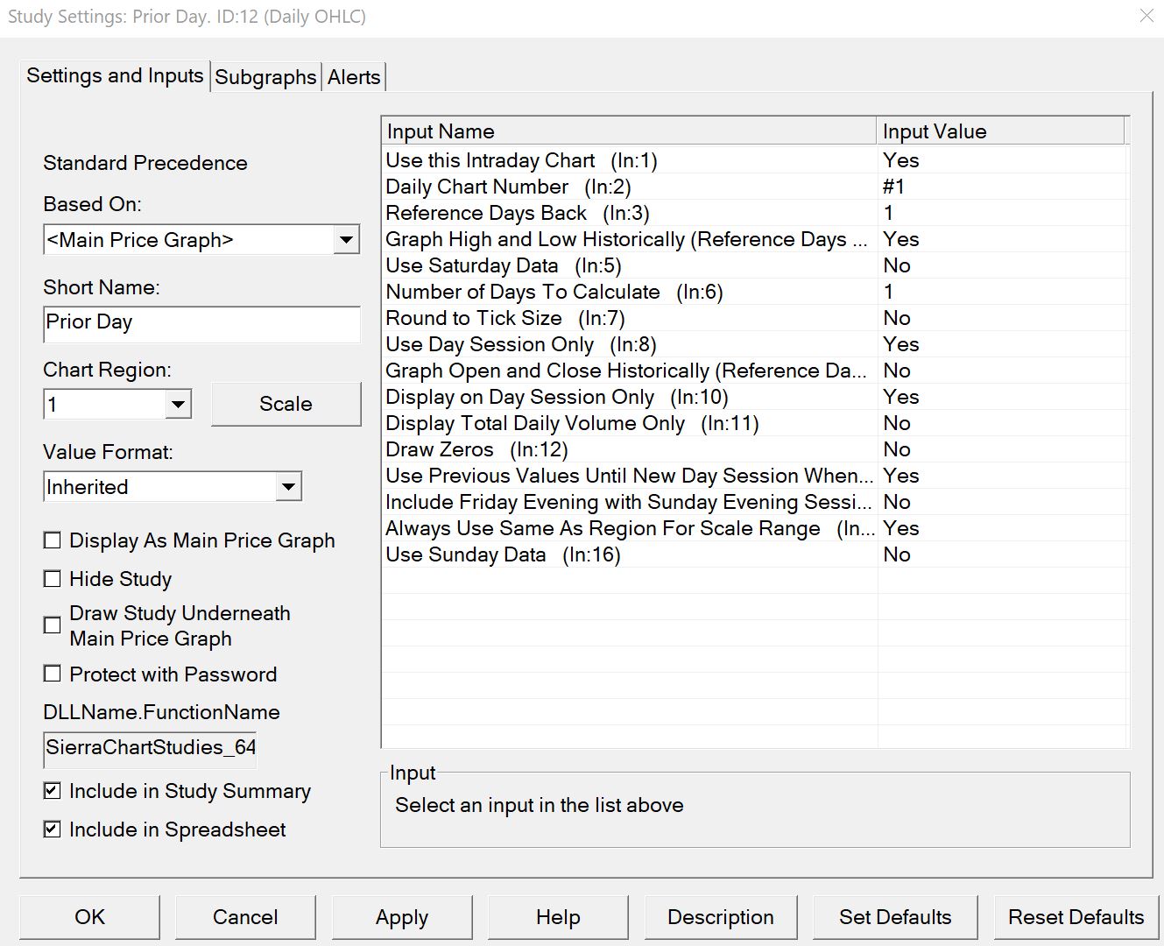Expand the Chart Region dropdown
Image resolution: width=1164 pixels, height=946 pixels.
[x=179, y=405]
